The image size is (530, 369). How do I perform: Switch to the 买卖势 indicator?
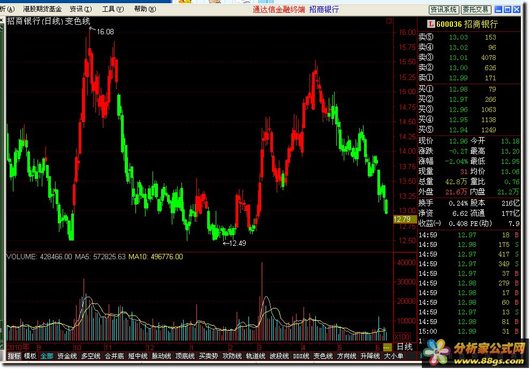tap(208, 356)
